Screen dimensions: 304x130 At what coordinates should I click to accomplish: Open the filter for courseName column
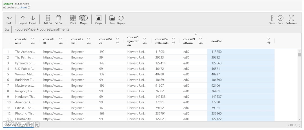32,39
